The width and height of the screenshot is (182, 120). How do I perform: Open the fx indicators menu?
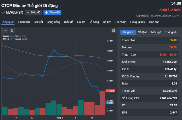click(x=12, y=31)
